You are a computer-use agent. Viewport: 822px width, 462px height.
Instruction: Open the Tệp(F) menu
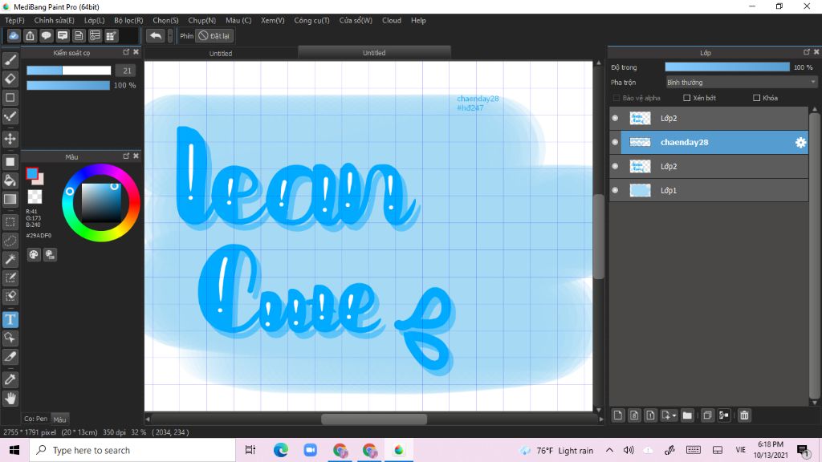click(x=14, y=20)
